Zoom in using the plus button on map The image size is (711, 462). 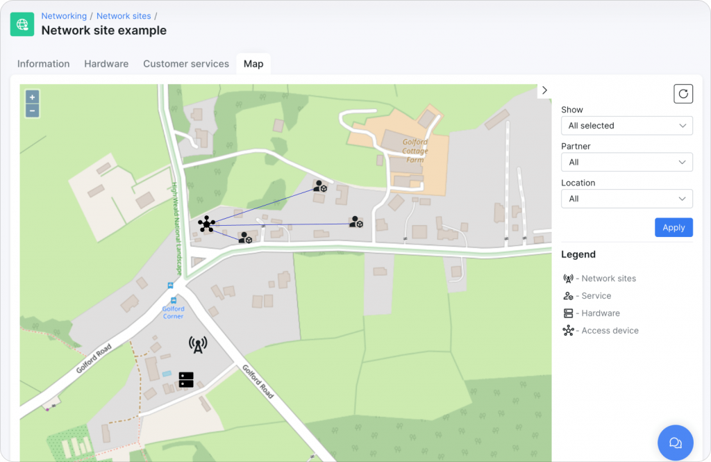click(x=32, y=96)
